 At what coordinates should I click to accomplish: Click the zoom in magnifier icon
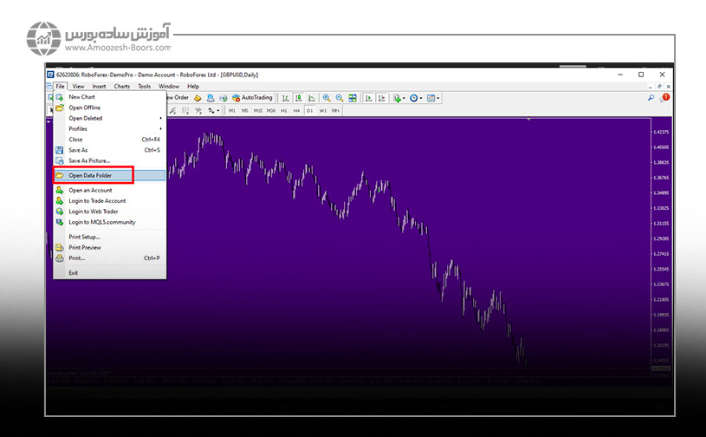[x=327, y=98]
